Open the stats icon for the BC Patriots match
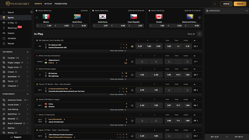This screenshot has width=249, height=140. [x=132, y=75]
